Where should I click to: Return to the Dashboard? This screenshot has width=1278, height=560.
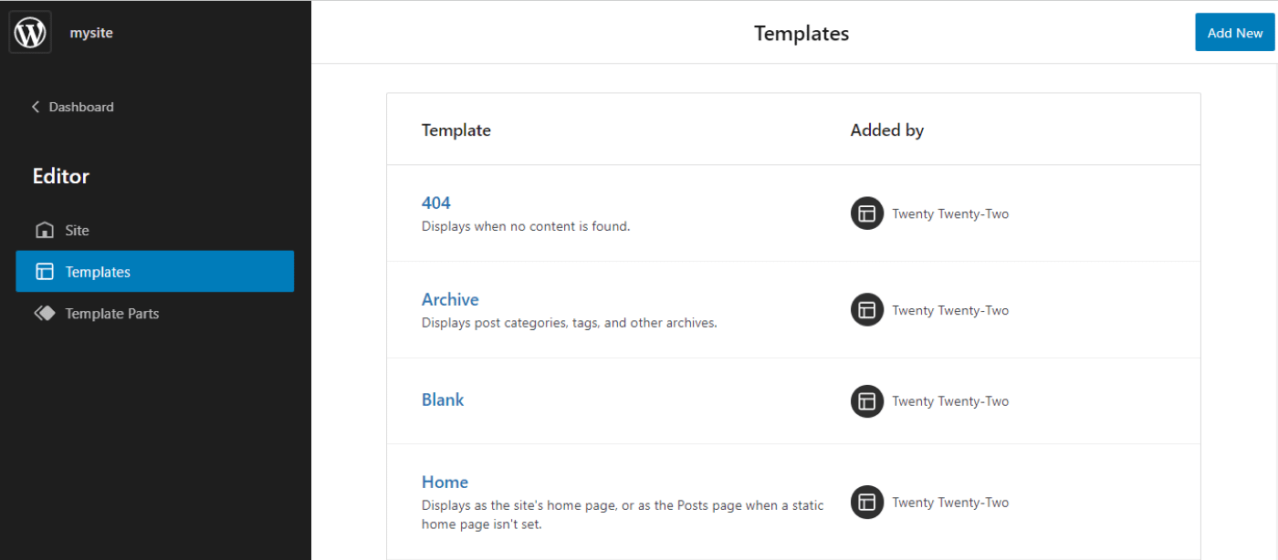80,107
